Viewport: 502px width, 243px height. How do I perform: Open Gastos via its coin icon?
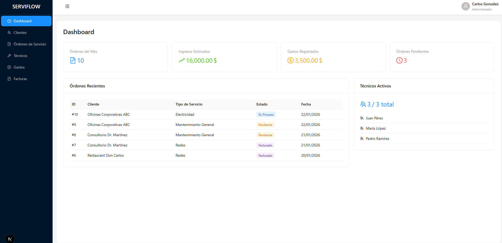point(9,67)
